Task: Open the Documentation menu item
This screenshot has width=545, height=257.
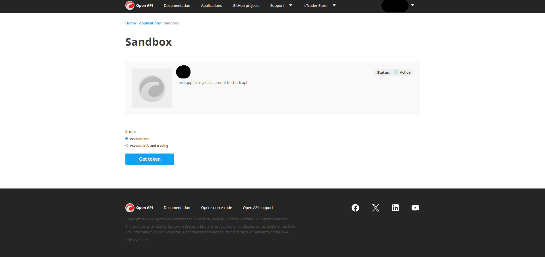Action: point(177,5)
